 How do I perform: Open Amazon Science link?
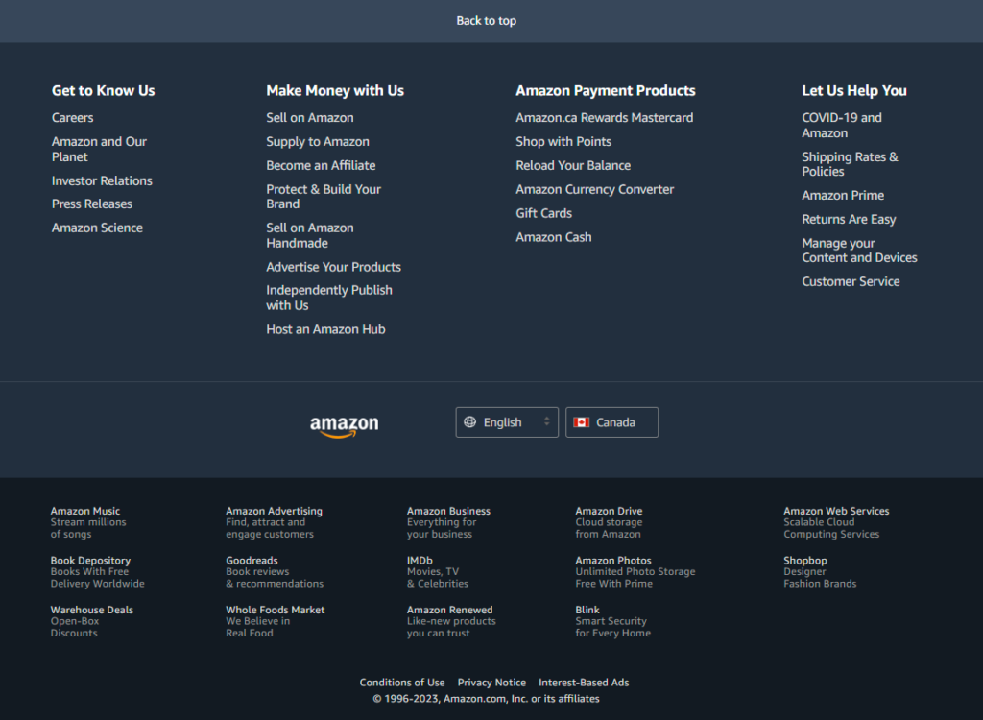pos(97,228)
